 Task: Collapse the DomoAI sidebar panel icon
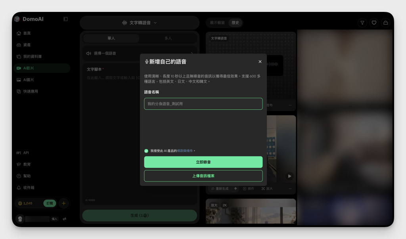click(x=65, y=19)
